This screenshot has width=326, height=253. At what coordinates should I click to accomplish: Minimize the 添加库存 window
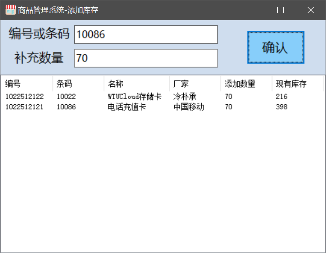tap(251, 10)
